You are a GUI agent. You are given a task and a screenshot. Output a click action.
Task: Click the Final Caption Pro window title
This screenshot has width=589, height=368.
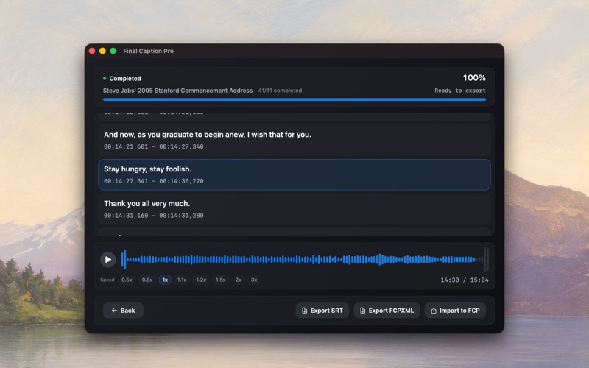pyautogui.click(x=149, y=51)
